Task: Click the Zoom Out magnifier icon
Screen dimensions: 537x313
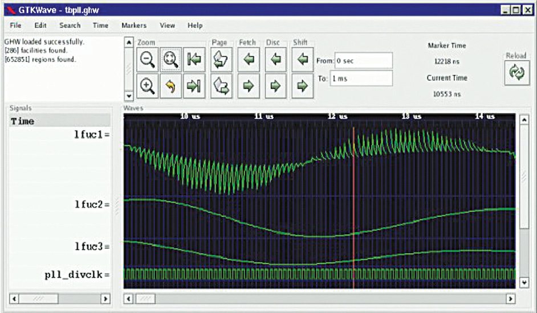Action: [x=148, y=60]
